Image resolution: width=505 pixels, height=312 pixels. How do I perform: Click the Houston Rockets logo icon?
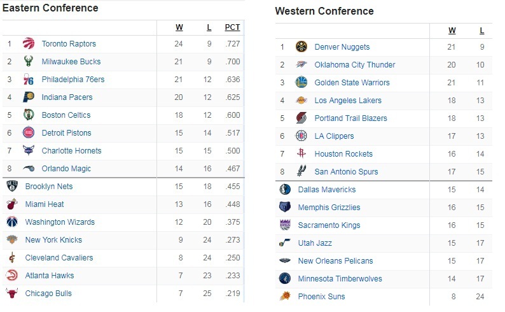(301, 153)
